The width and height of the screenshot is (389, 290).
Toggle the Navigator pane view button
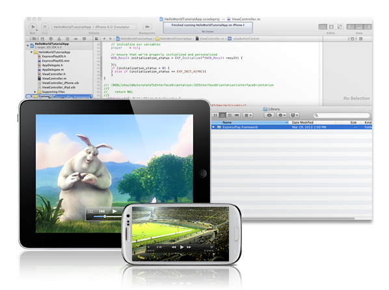[351, 27]
